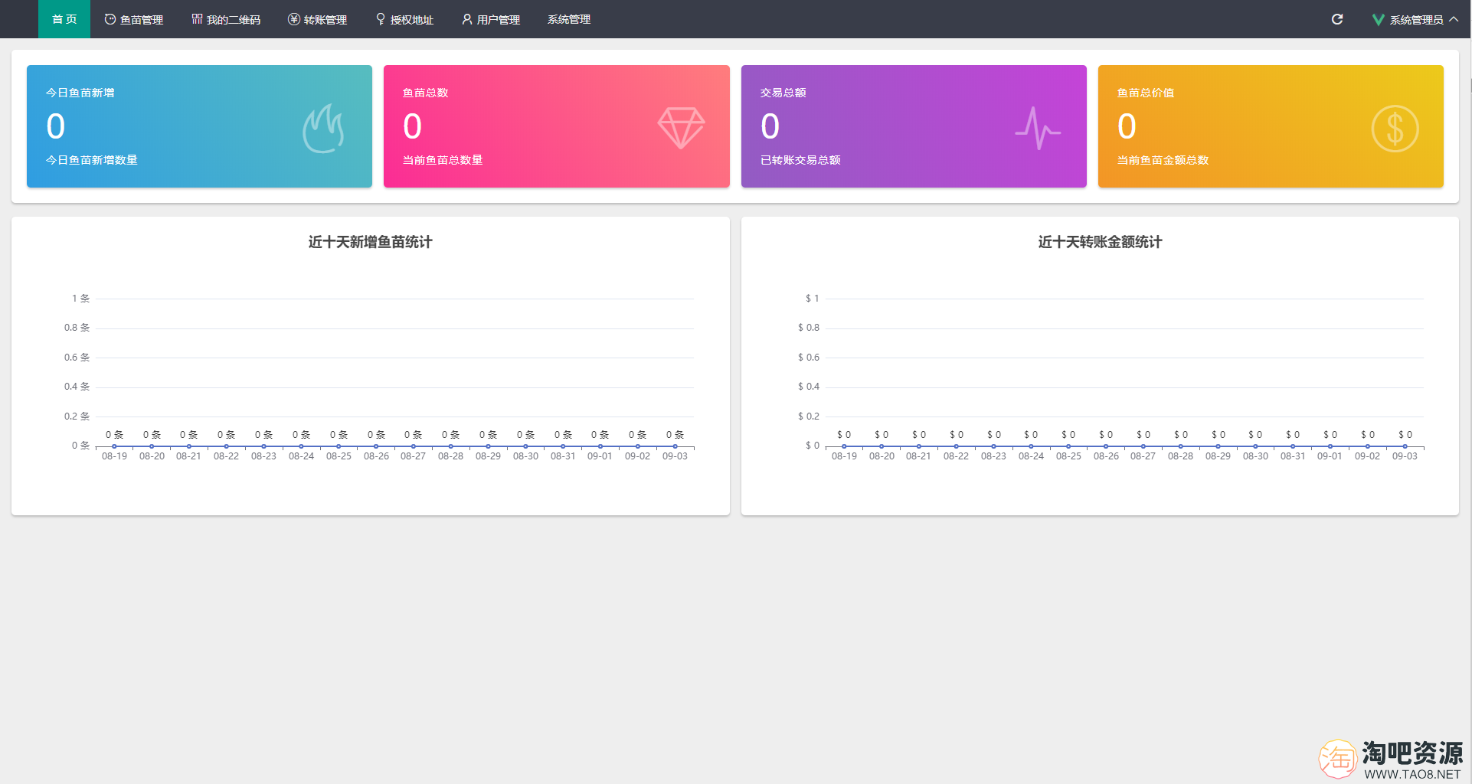Click the refresh icon in top bar
The height and width of the screenshot is (784, 1472).
1337,19
